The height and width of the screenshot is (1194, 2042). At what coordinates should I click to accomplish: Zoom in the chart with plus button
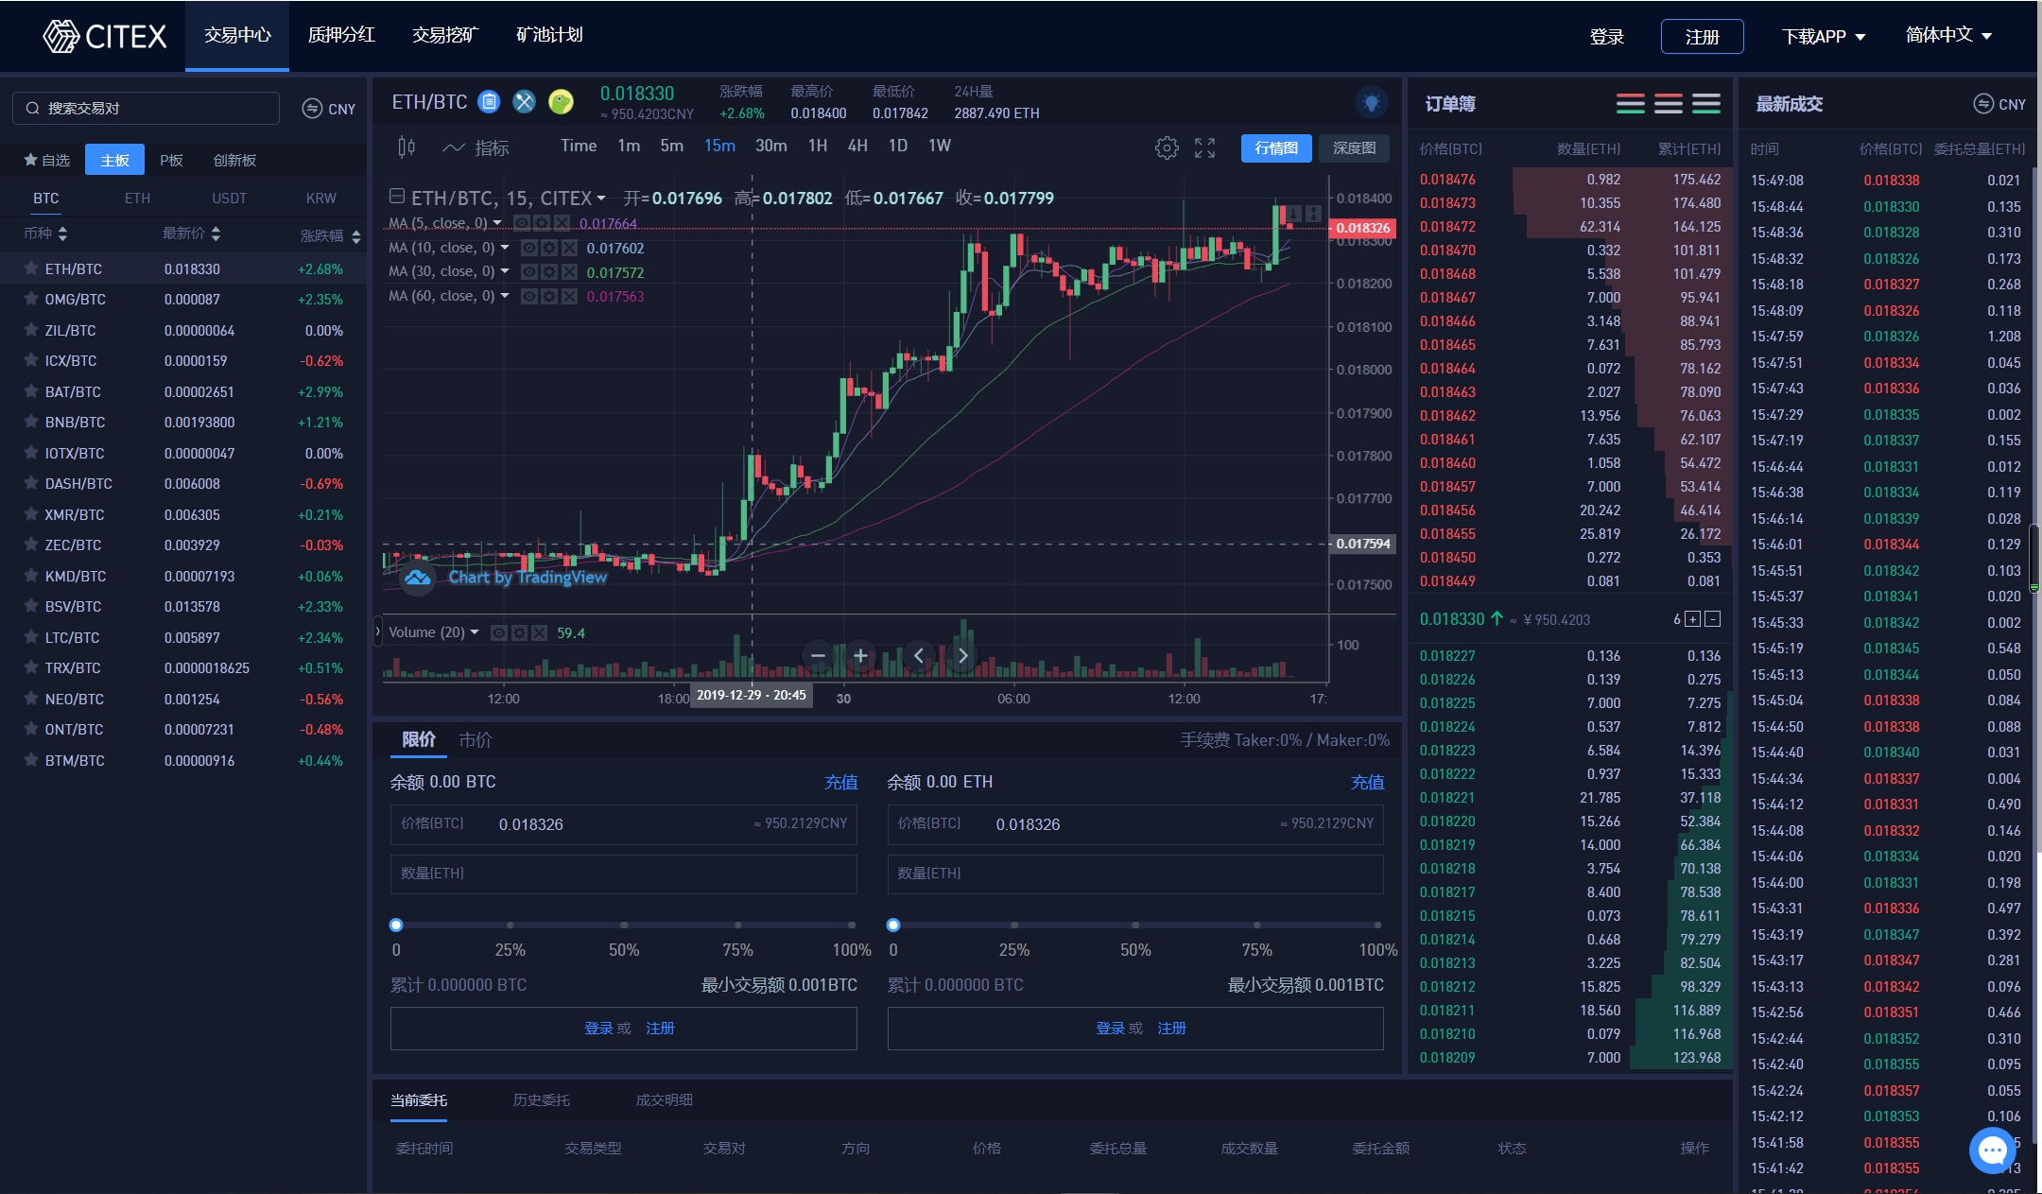tap(860, 655)
